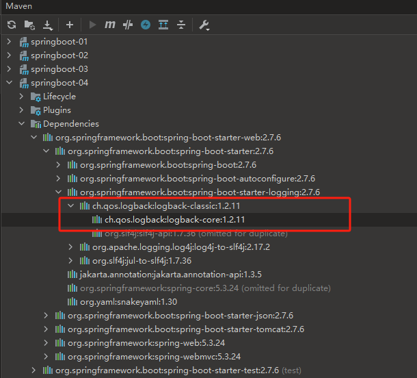This screenshot has width=417, height=378.
Task: Click springboot-01 Maven module icon
Action: 24,42
